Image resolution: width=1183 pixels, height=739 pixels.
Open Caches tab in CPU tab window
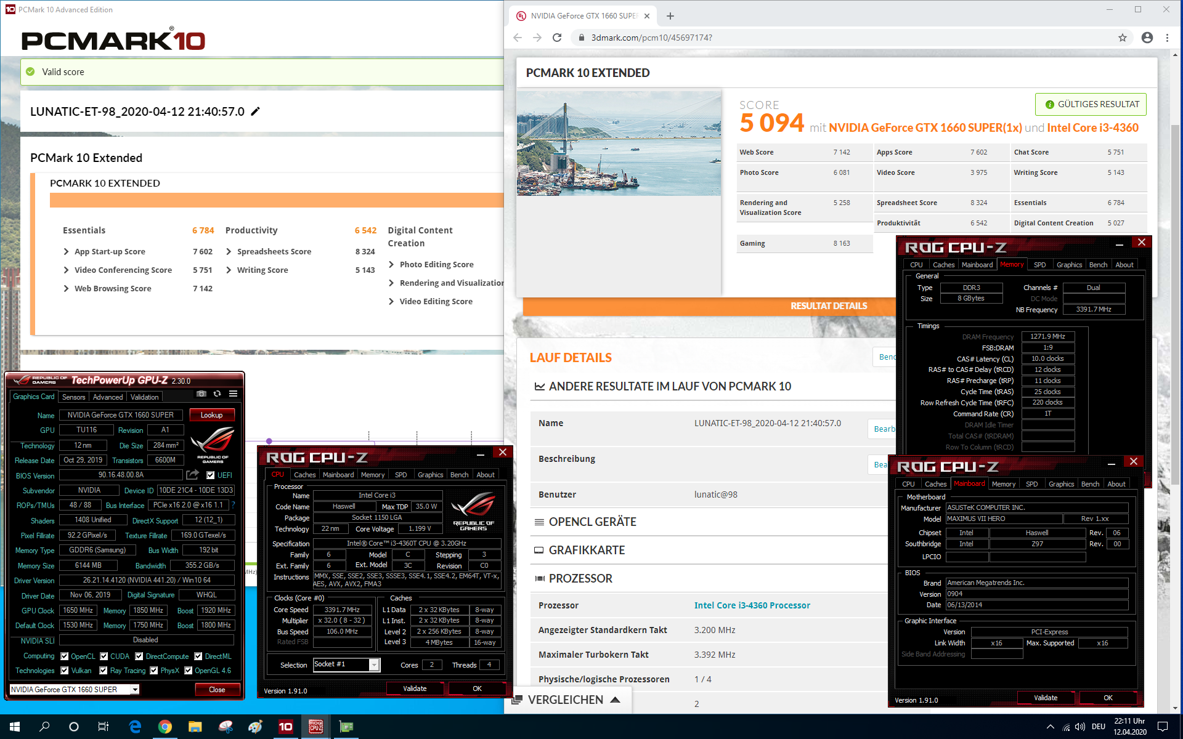coord(304,475)
